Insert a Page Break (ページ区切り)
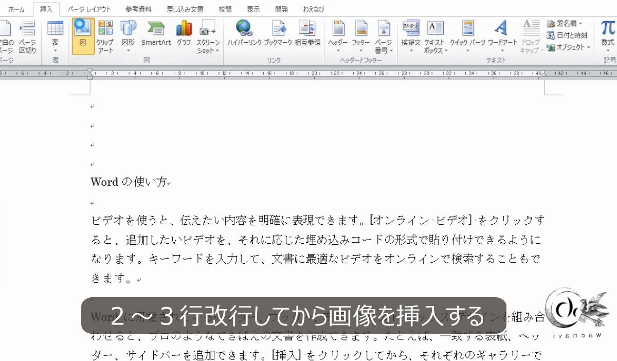This screenshot has height=361, width=617. pyautogui.click(x=27, y=36)
